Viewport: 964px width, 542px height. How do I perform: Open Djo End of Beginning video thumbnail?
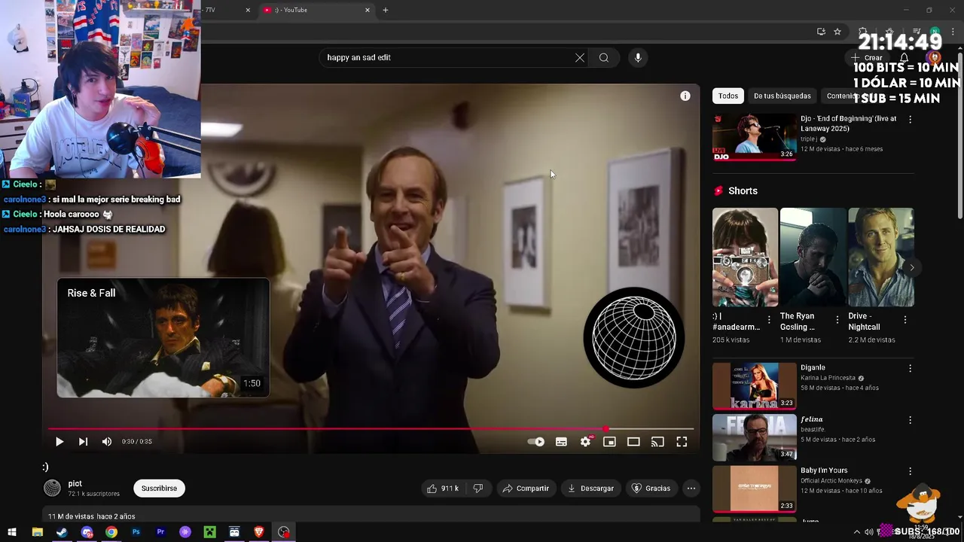coord(755,137)
